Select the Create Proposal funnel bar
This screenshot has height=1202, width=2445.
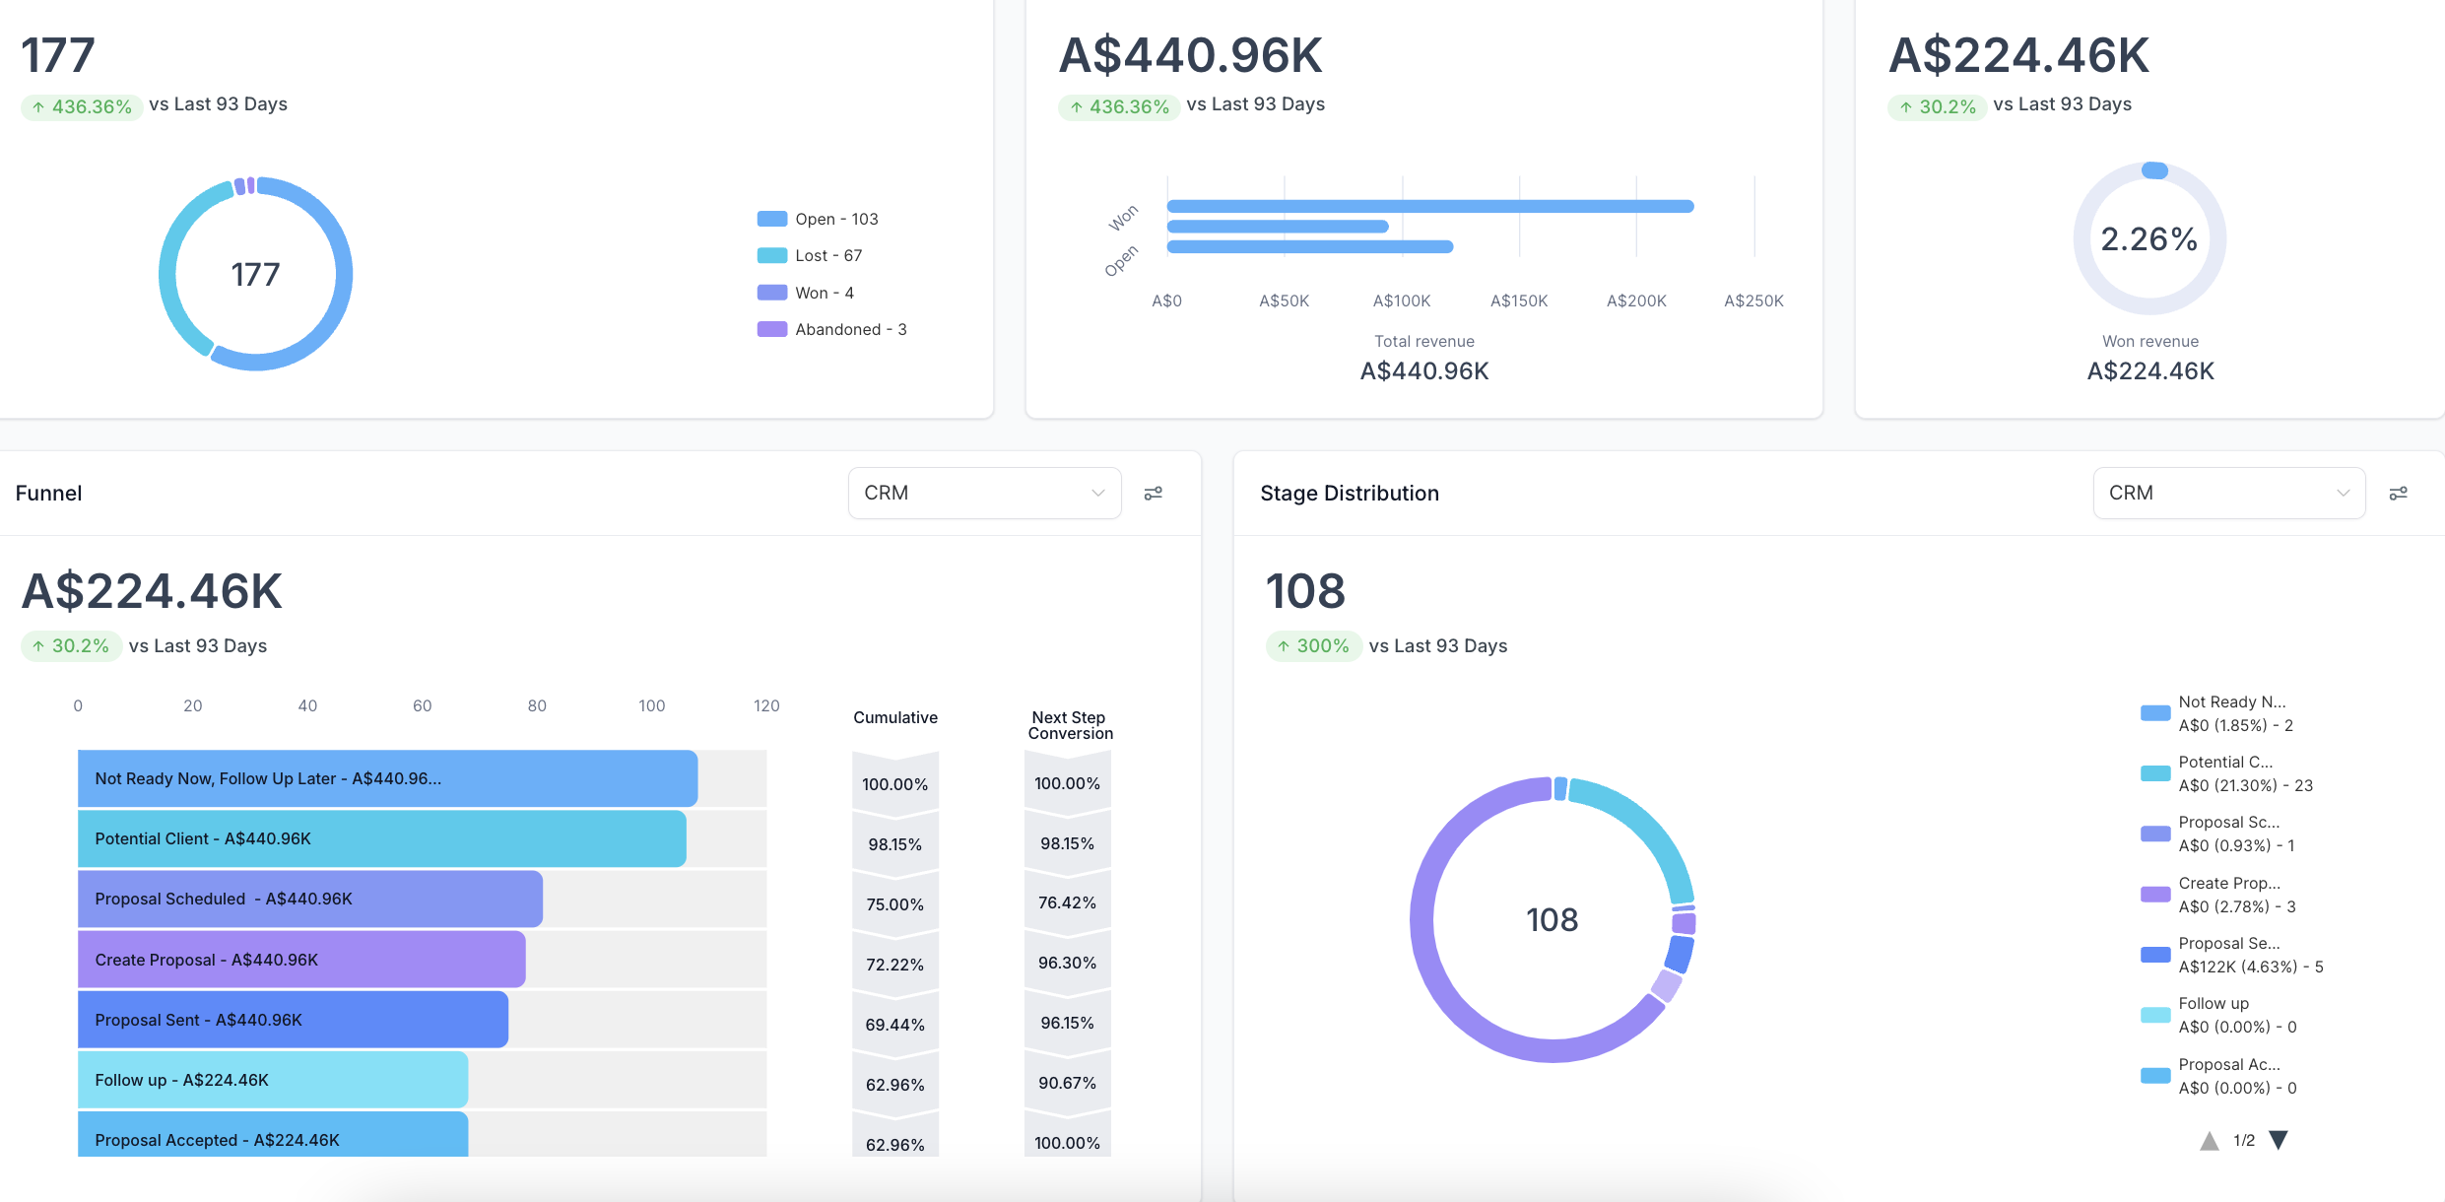[x=301, y=960]
